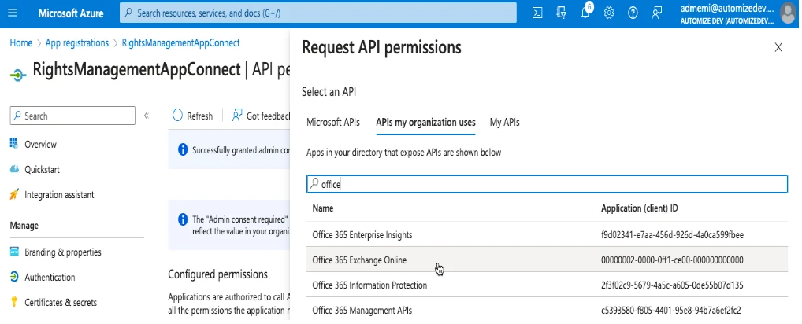Switch to the Microsoft APIs tab
This screenshot has height=324, width=802.
[x=332, y=122]
